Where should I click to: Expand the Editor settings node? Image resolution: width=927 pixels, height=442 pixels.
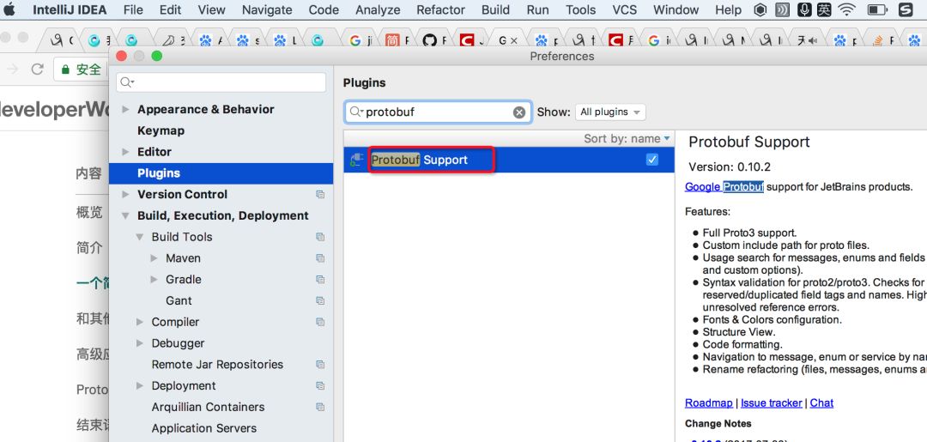pos(125,152)
